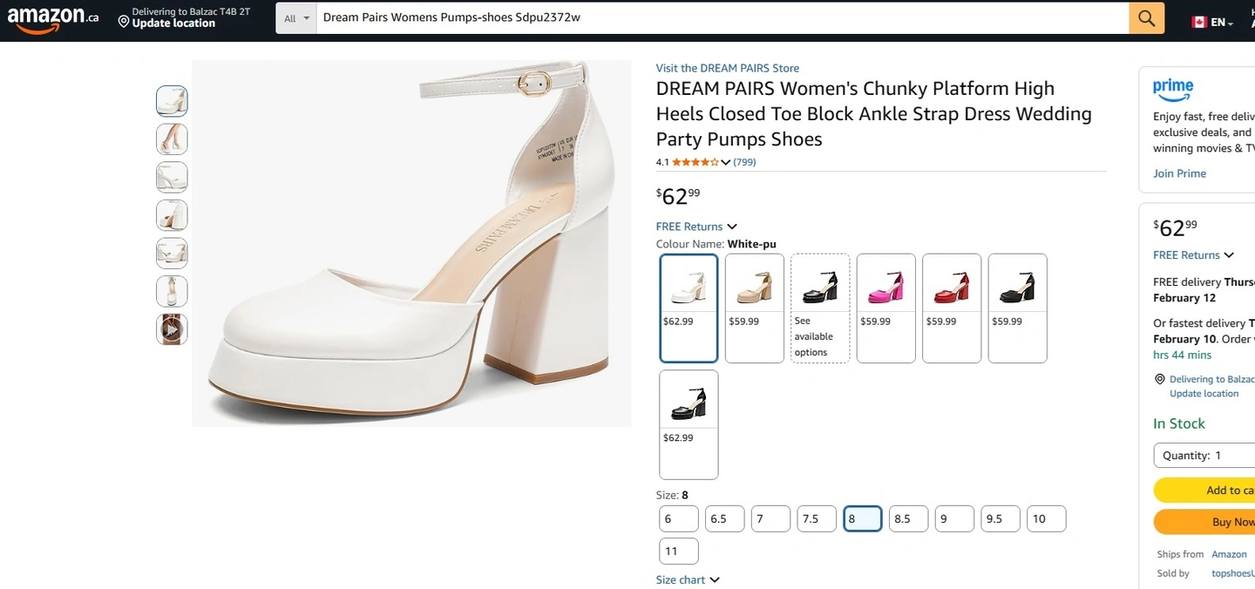Image resolution: width=1255 pixels, height=589 pixels.
Task: Click into the search text field
Action: coord(722,18)
